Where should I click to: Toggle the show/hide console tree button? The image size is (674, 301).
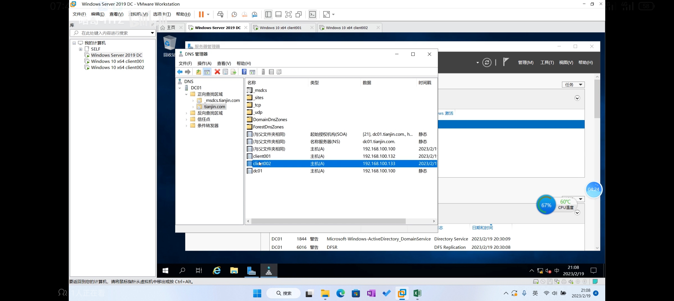(x=207, y=72)
